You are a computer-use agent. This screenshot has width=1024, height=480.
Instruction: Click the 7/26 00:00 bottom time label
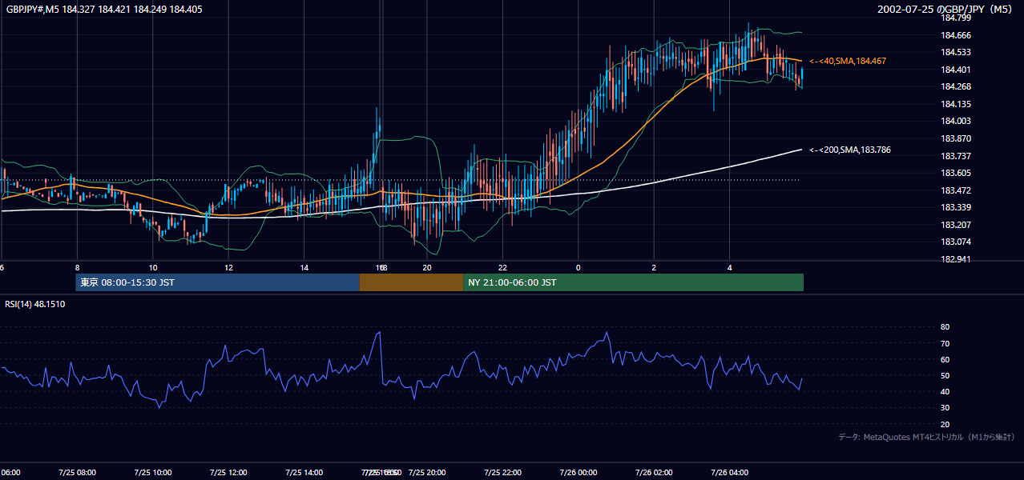pos(578,472)
